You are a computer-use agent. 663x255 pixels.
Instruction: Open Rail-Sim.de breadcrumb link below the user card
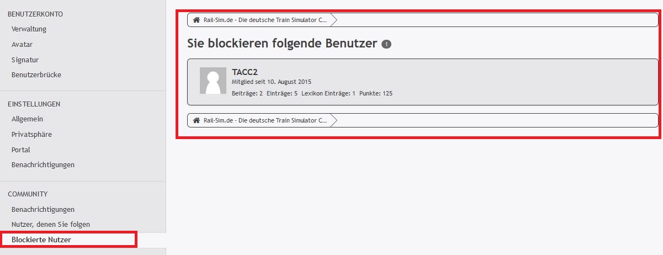click(x=265, y=120)
